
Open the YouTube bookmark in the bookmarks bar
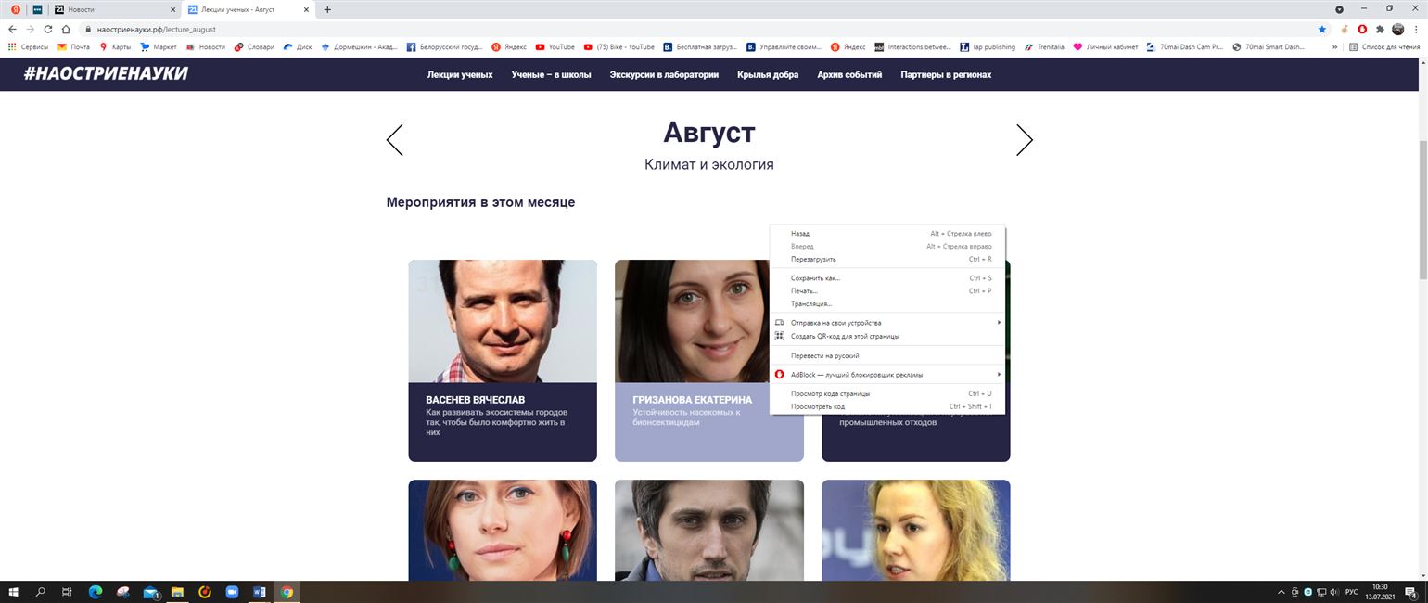point(555,46)
